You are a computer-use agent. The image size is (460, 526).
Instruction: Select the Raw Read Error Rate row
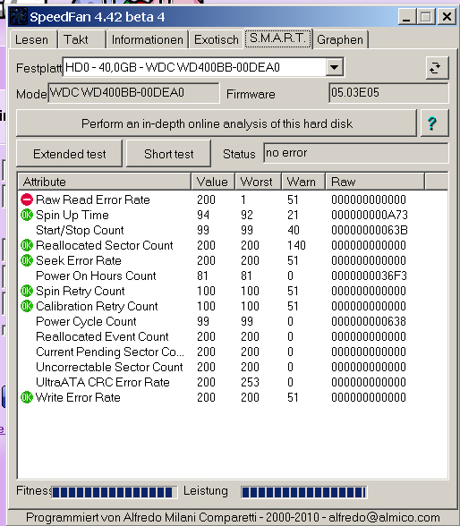coord(233,199)
